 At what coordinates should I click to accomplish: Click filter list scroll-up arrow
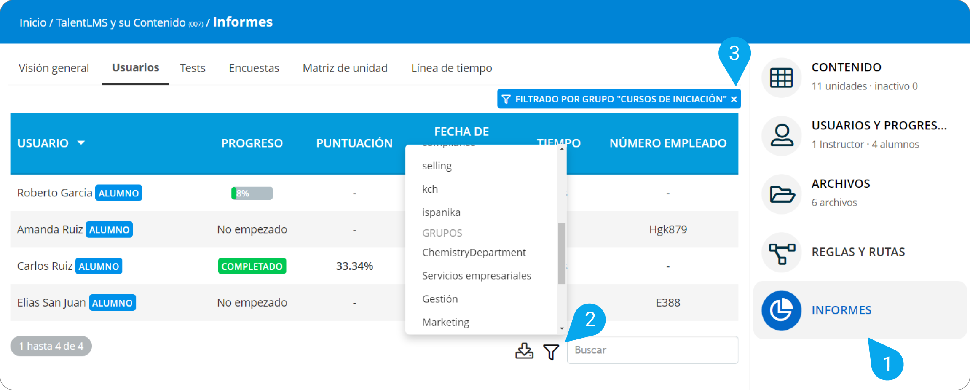(x=562, y=149)
